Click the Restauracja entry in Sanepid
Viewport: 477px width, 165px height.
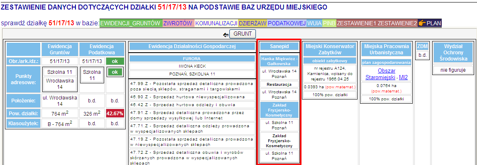tap(279, 84)
